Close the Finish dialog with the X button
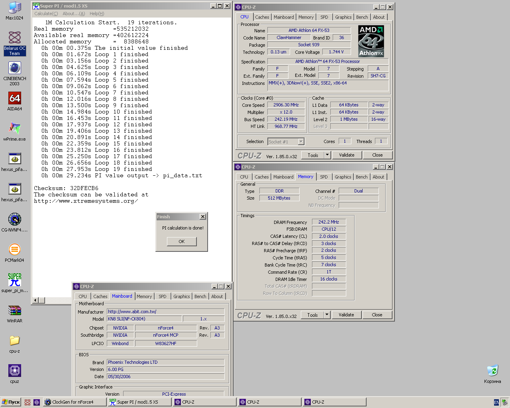The height and width of the screenshot is (408, 510). 203,217
